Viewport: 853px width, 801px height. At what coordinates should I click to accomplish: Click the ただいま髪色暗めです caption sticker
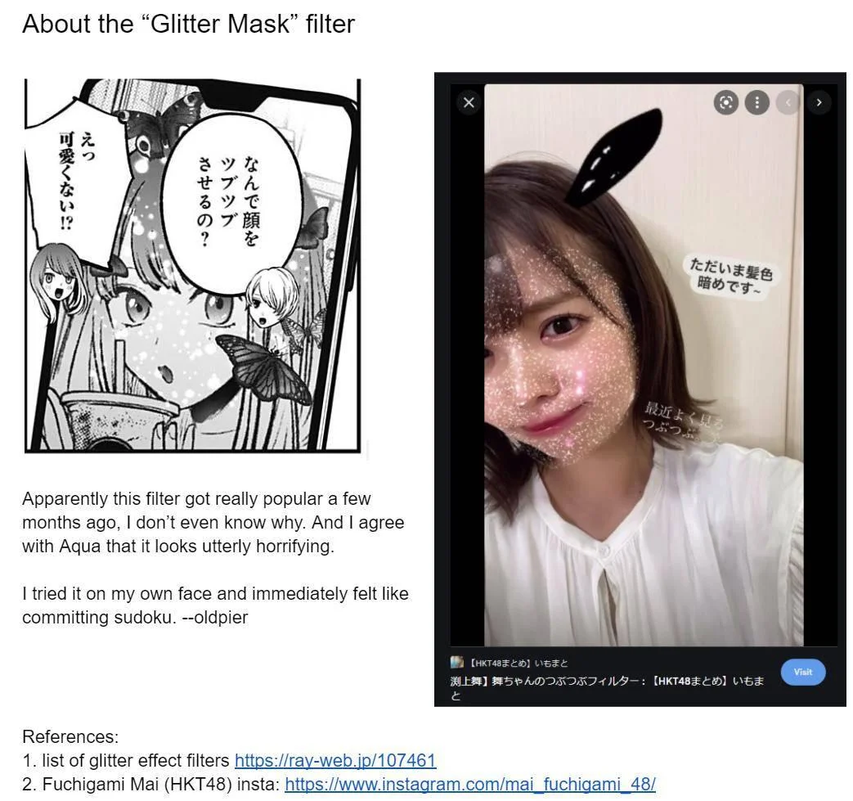pos(730,276)
